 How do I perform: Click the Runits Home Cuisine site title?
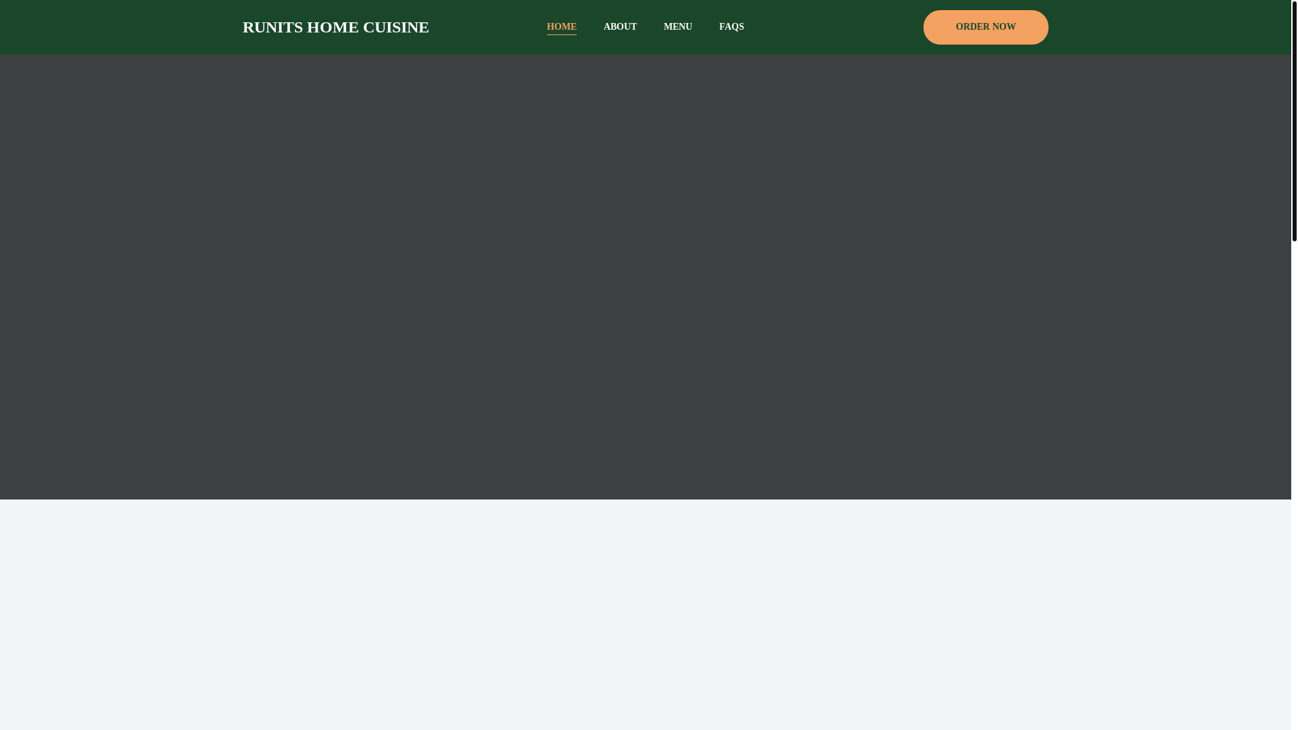(x=335, y=27)
